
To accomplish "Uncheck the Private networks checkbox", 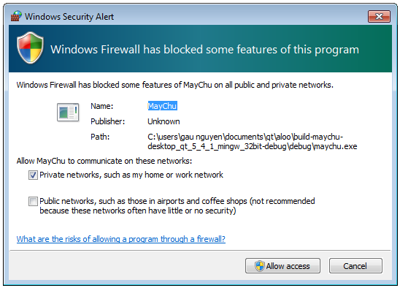I will (33, 175).
